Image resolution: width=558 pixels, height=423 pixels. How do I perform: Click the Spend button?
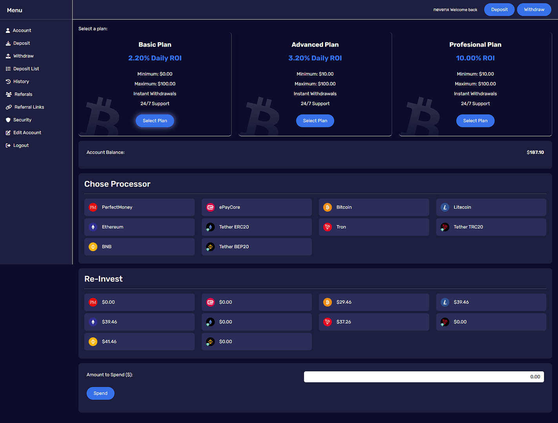pyautogui.click(x=100, y=393)
